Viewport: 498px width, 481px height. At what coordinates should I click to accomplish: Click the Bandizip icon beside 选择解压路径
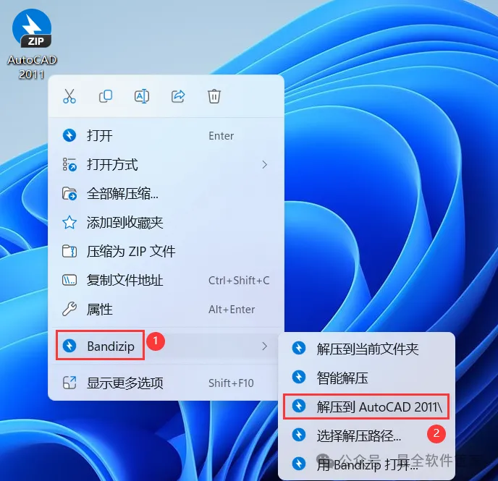pos(299,435)
